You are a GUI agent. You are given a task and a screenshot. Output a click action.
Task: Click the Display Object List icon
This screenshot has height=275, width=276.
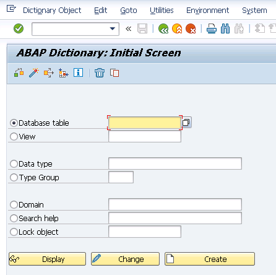coord(64,72)
